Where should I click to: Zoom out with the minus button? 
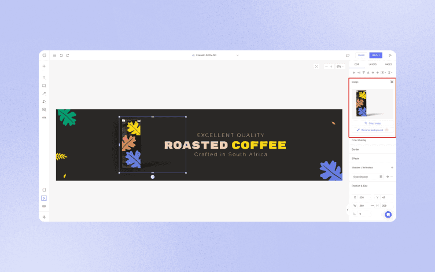pyautogui.click(x=326, y=67)
